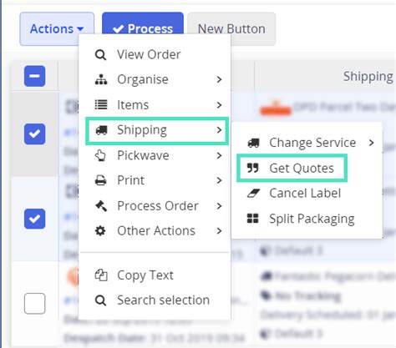This screenshot has width=396, height=348.
Task: Expand the Pickwave submenu arrow
Action: point(219,155)
